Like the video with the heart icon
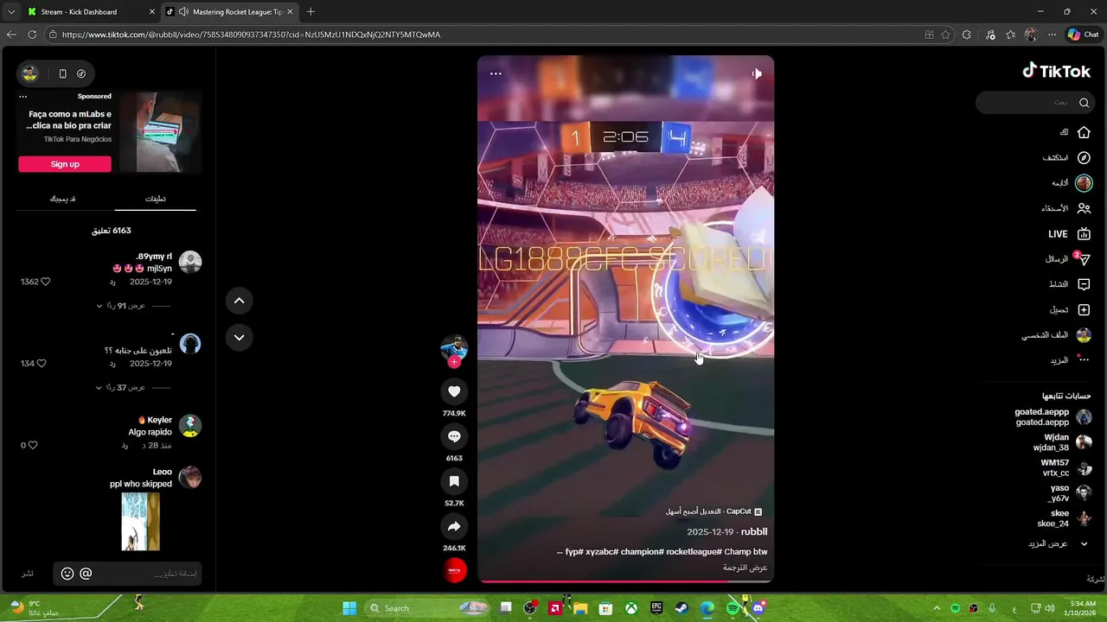 (454, 391)
